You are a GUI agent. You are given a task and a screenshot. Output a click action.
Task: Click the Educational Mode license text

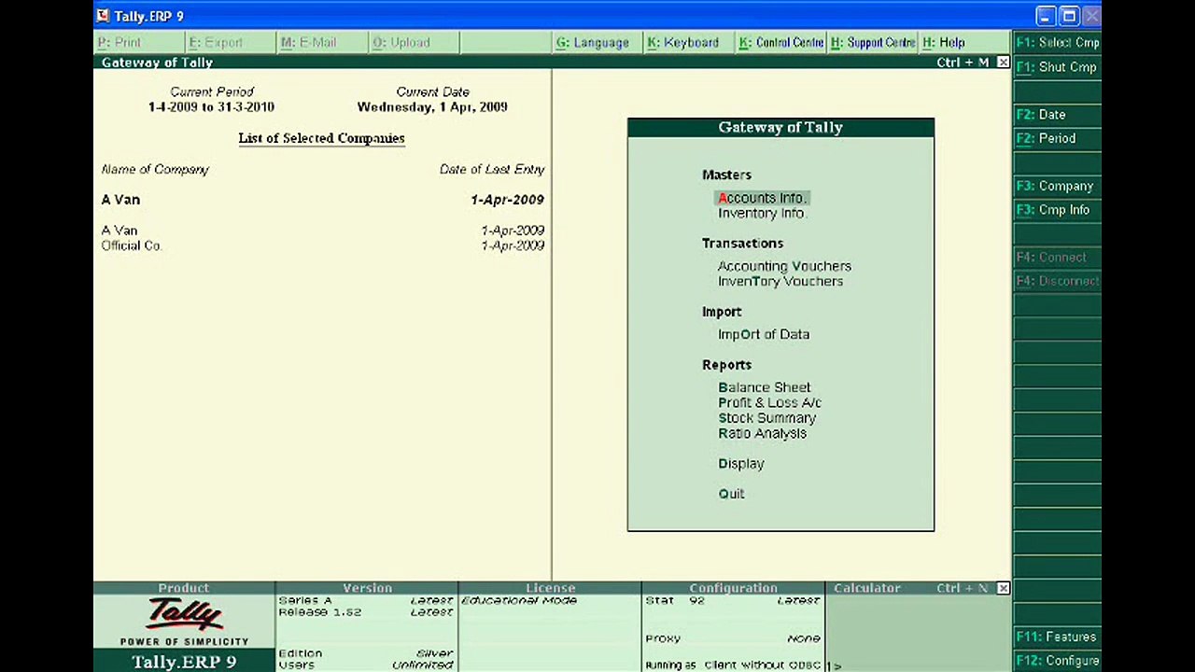click(519, 600)
